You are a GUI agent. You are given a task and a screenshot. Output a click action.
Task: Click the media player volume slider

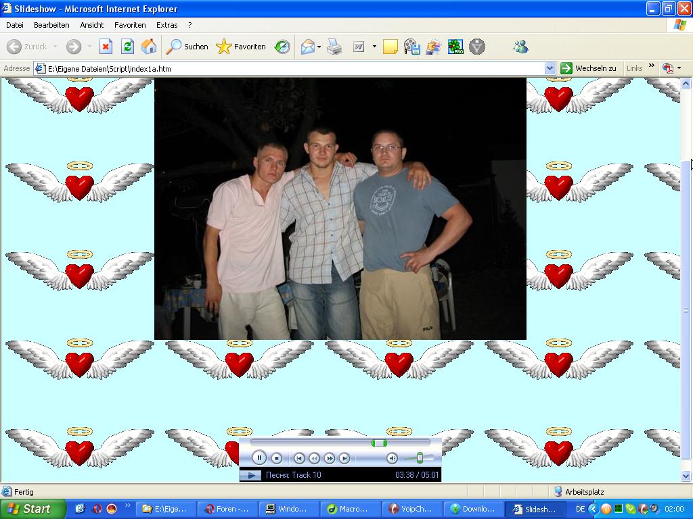(x=420, y=458)
